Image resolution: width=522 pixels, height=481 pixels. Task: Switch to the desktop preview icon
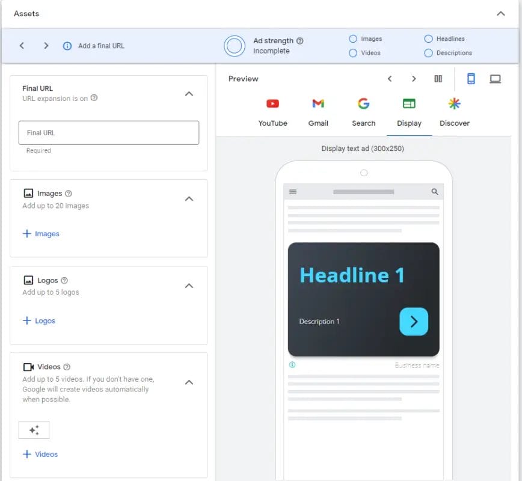point(496,78)
